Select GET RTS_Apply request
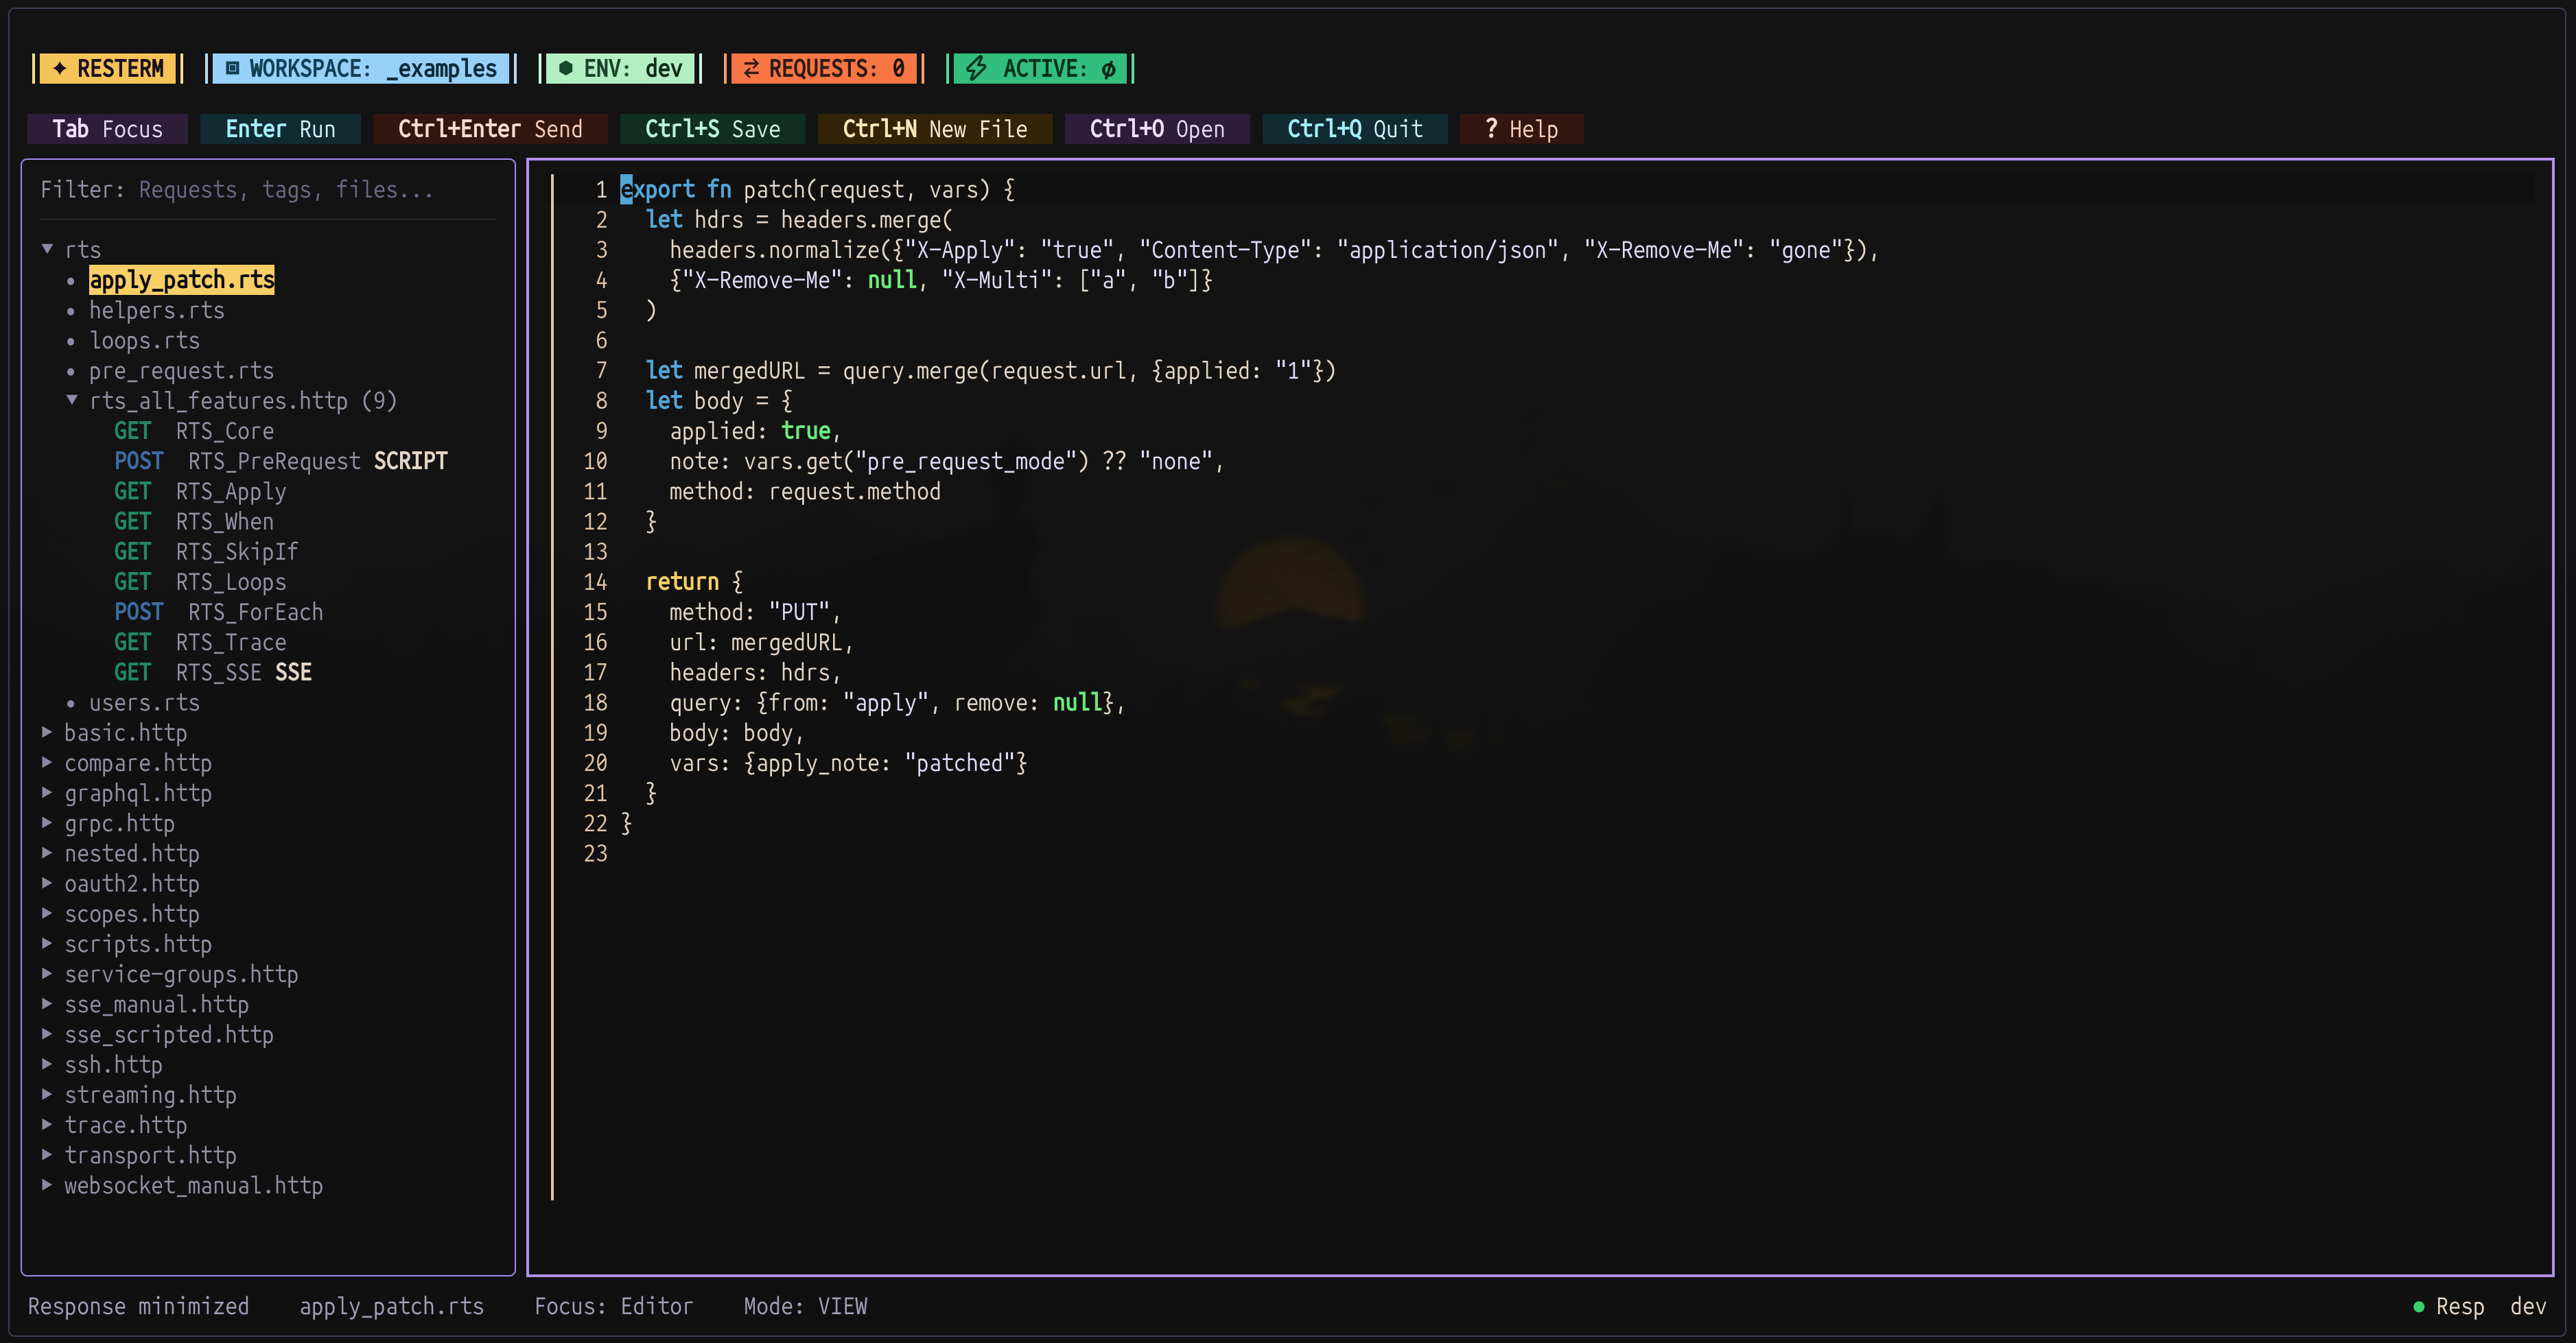Screen dimensions: 2576x1343 [200, 490]
